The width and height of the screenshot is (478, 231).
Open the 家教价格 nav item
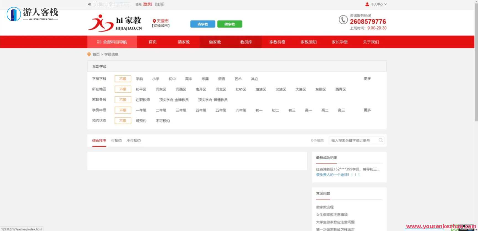[277, 42]
